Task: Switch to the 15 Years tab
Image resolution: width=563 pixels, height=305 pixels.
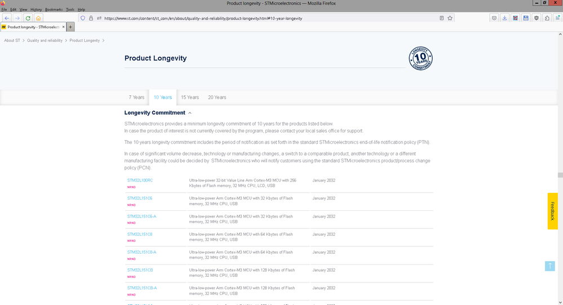Action: click(189, 98)
